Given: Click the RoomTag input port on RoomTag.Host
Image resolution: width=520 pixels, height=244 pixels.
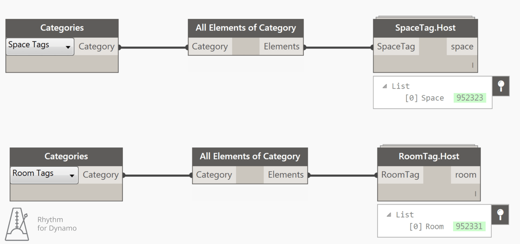Looking at the screenshot, I should [400, 175].
